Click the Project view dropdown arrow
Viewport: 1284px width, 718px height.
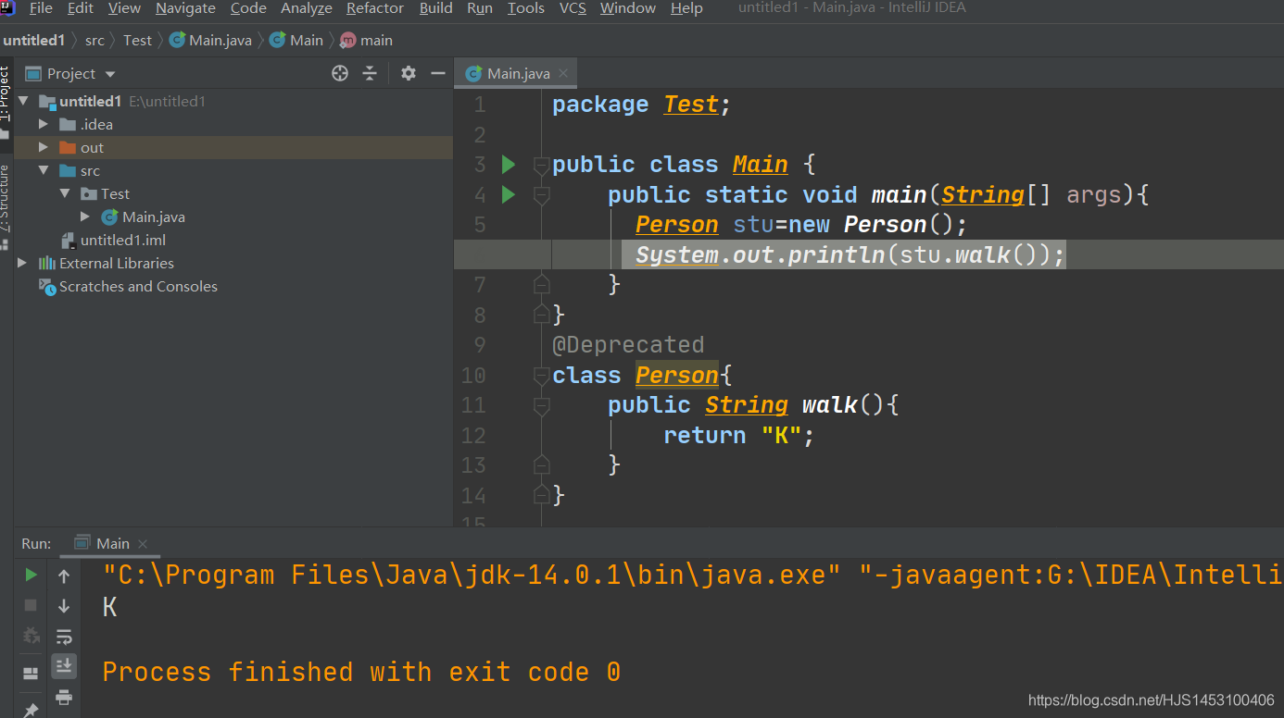tap(110, 74)
